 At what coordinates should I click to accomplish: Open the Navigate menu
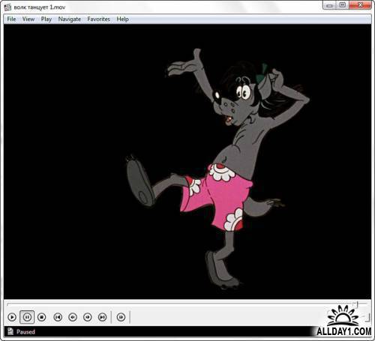point(70,19)
